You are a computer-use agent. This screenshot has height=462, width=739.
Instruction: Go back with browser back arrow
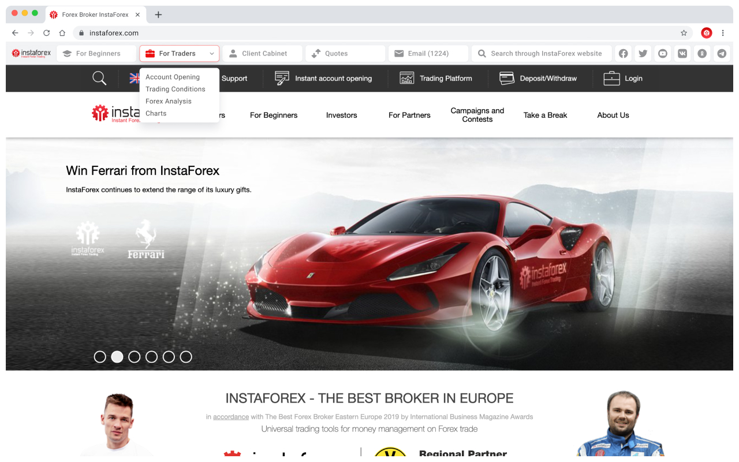[x=15, y=33]
